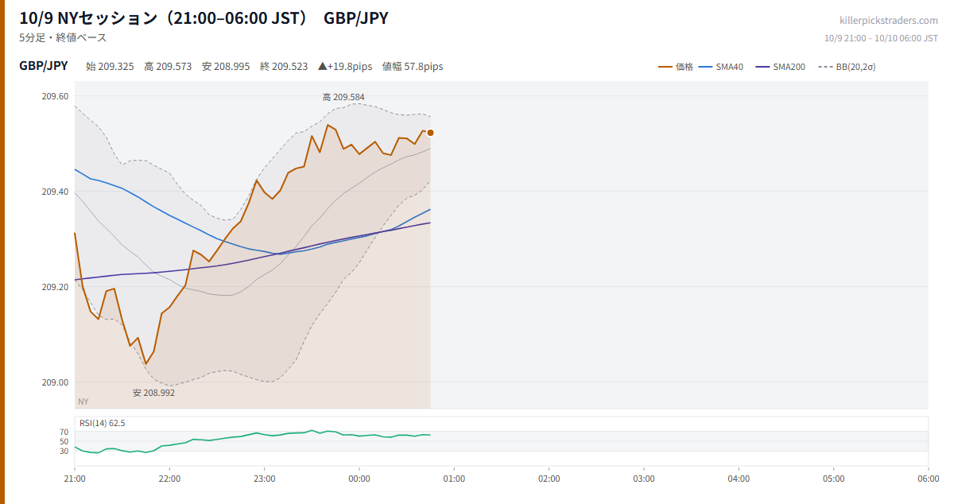
Task: Click the 5分足・終値ベース subtitle
Action: tap(63, 37)
